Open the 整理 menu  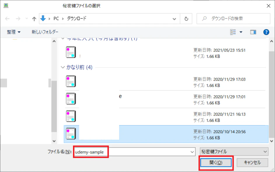pyautogui.click(x=14, y=32)
